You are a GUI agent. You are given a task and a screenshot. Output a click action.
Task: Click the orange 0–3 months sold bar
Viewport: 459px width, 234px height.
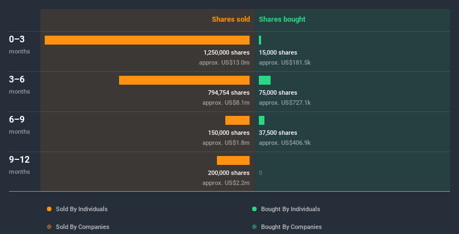147,40
